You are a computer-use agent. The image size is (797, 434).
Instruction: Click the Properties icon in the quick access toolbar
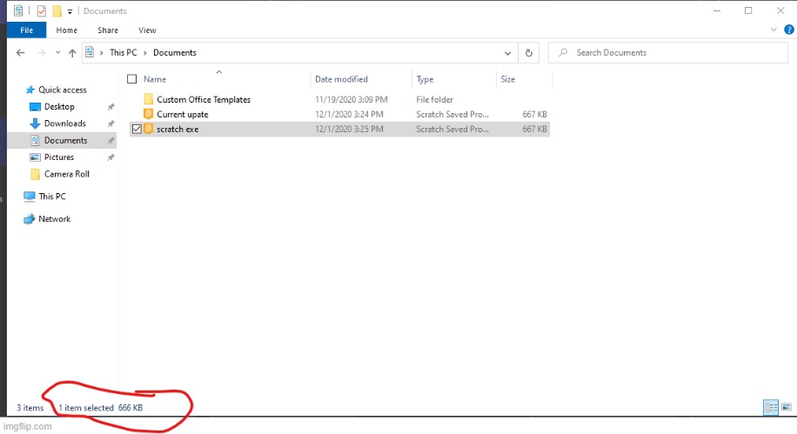pyautogui.click(x=41, y=11)
